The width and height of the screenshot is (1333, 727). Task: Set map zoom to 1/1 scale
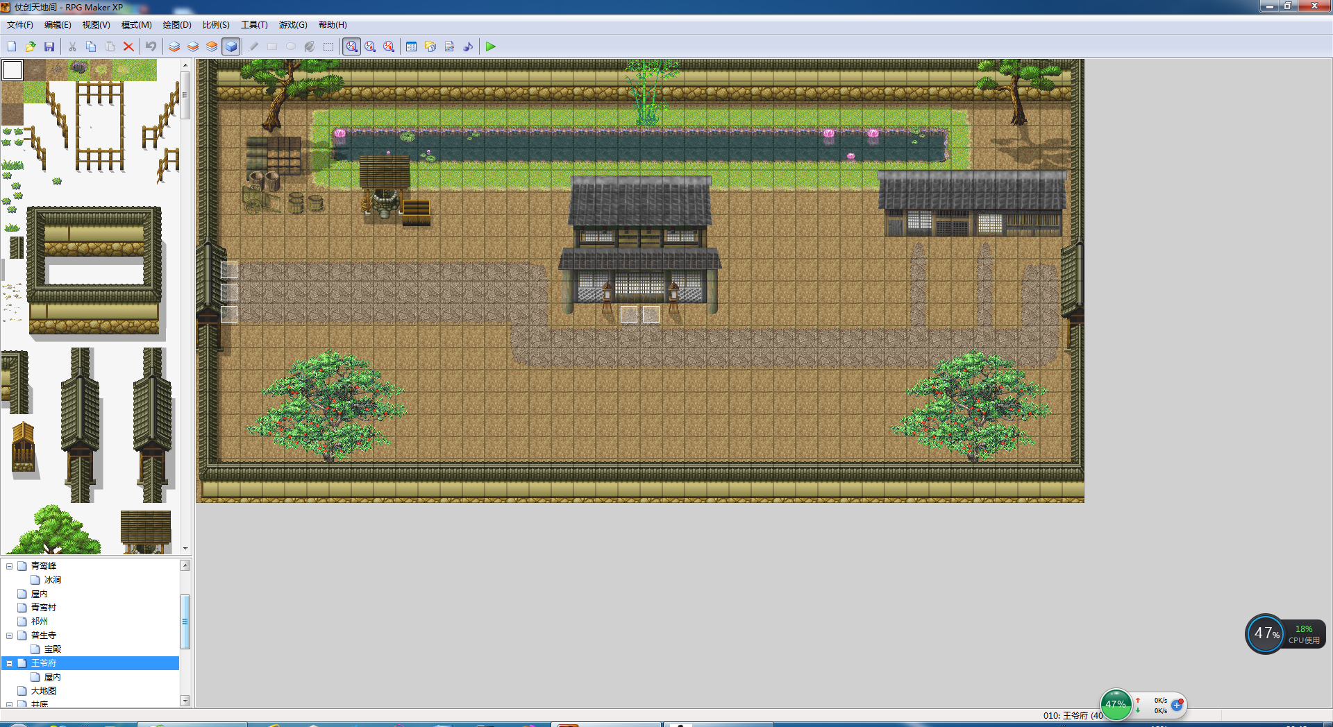tap(352, 46)
